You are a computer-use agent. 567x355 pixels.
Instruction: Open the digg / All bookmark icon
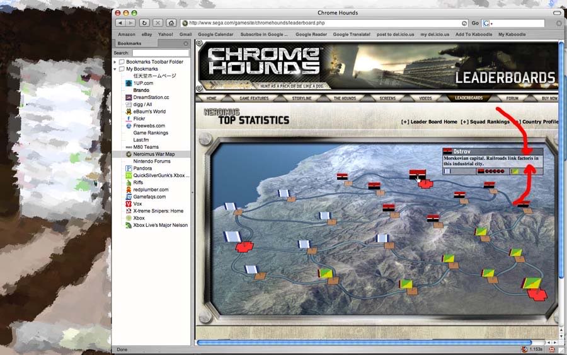(x=129, y=105)
